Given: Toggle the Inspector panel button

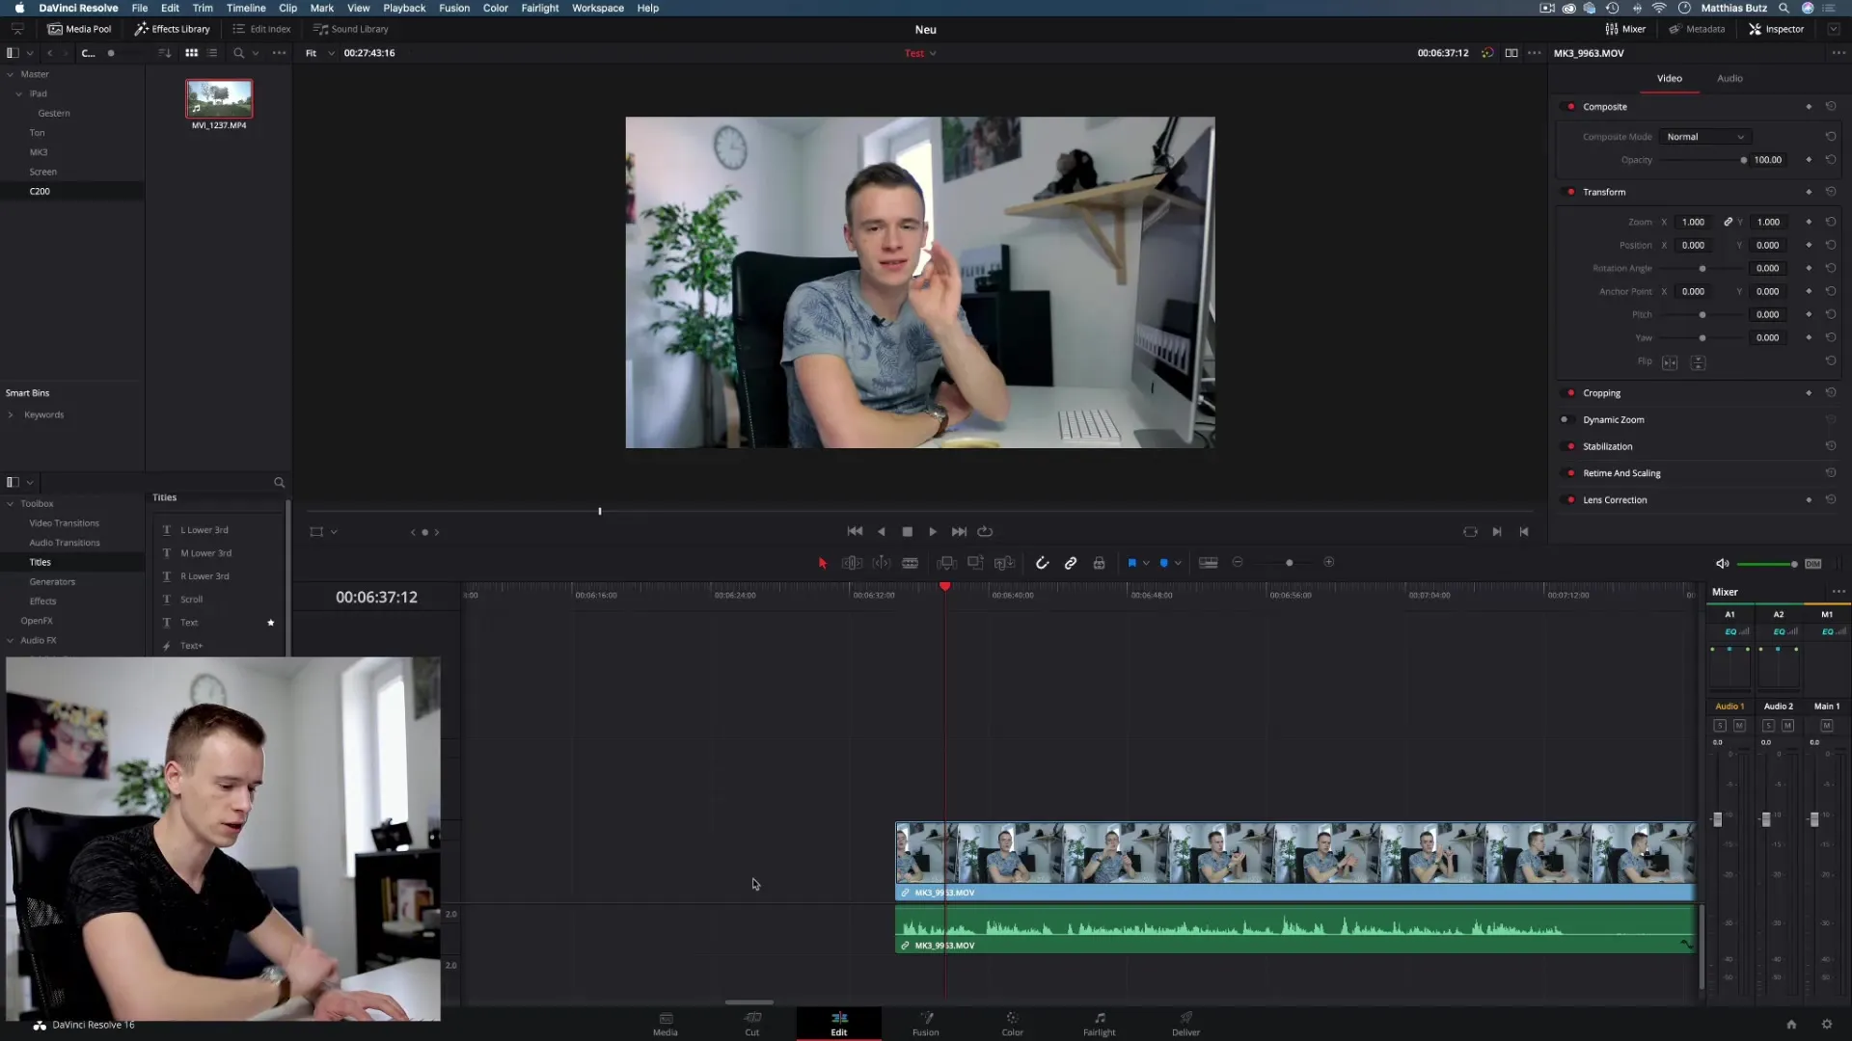Looking at the screenshot, I should [1776, 29].
